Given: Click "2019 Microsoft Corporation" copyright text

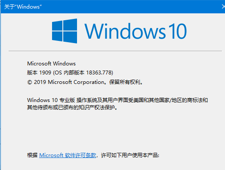Looking at the screenshot, I should (69, 82).
